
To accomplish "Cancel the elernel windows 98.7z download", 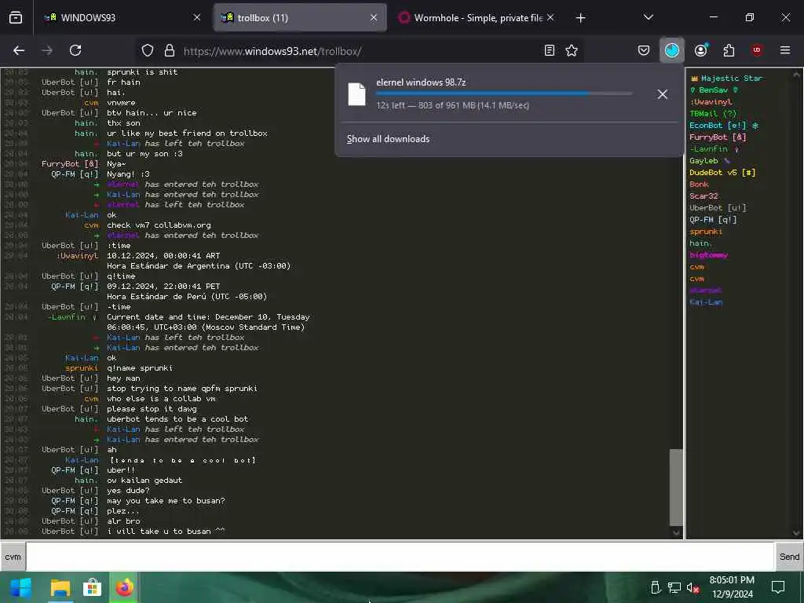I will [662, 94].
